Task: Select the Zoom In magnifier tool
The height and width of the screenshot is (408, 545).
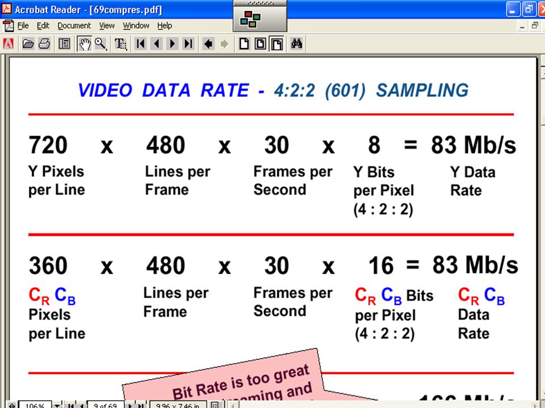Action: click(x=101, y=44)
